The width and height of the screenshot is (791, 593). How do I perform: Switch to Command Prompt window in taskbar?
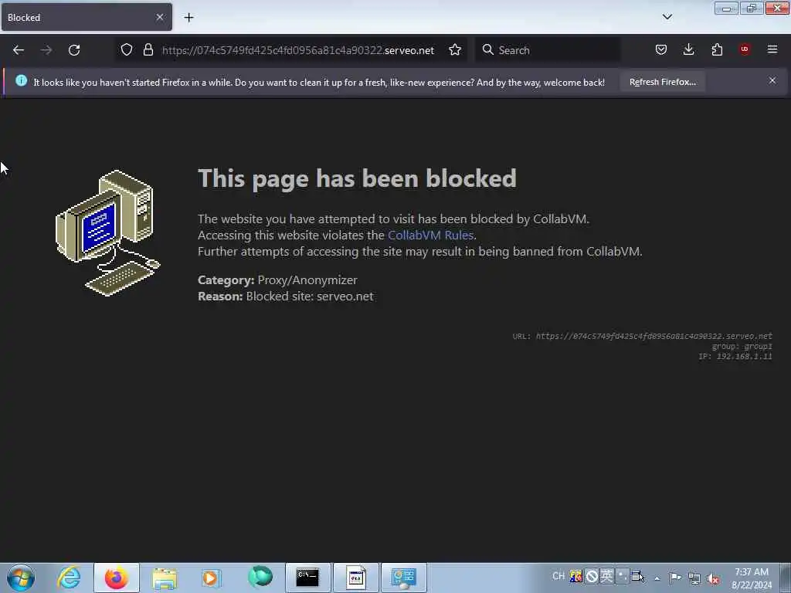pos(307,578)
